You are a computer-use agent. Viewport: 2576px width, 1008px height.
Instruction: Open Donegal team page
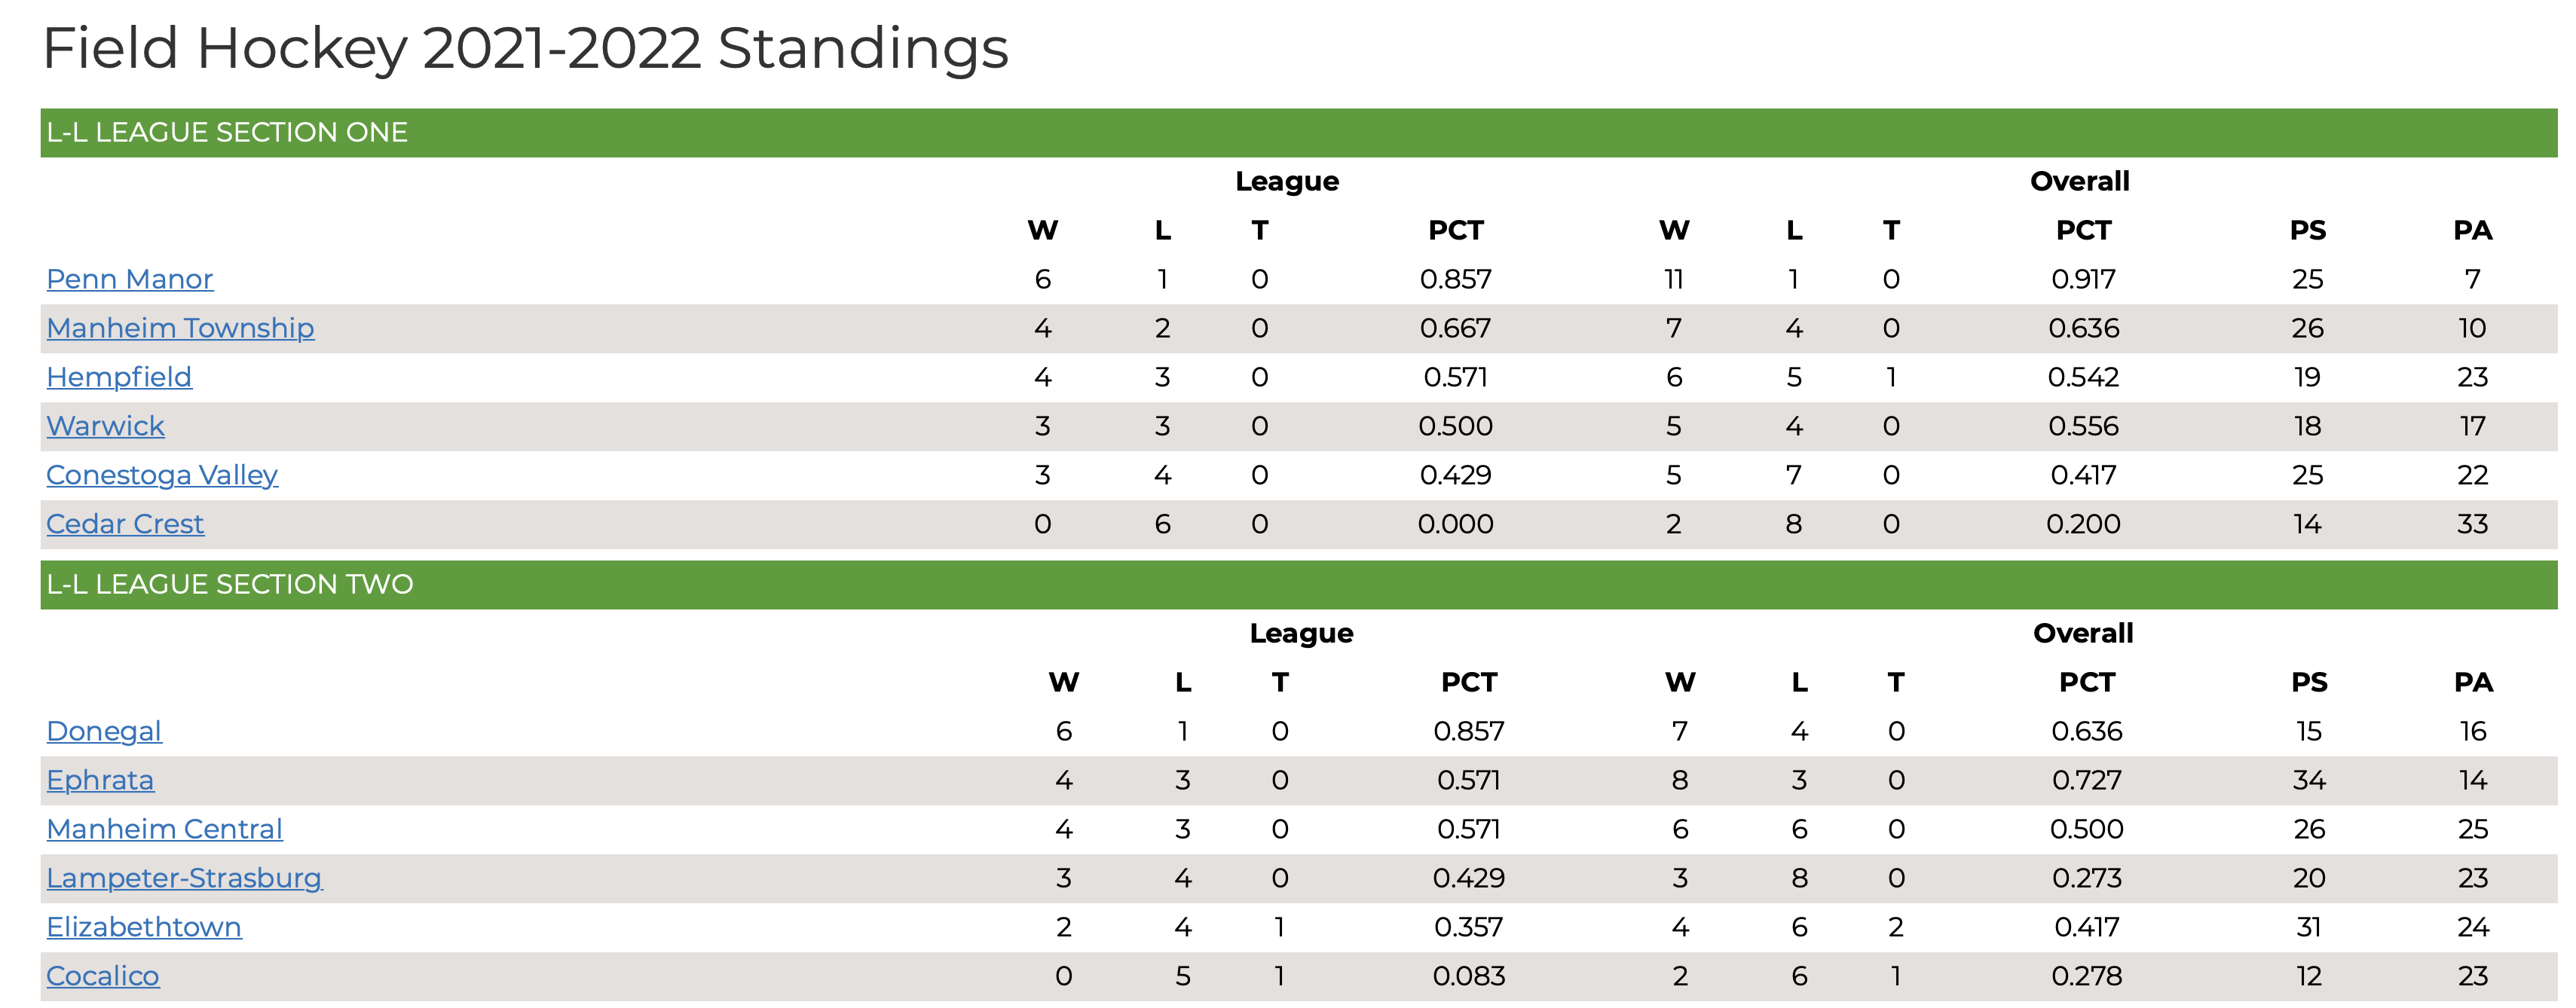(x=104, y=731)
